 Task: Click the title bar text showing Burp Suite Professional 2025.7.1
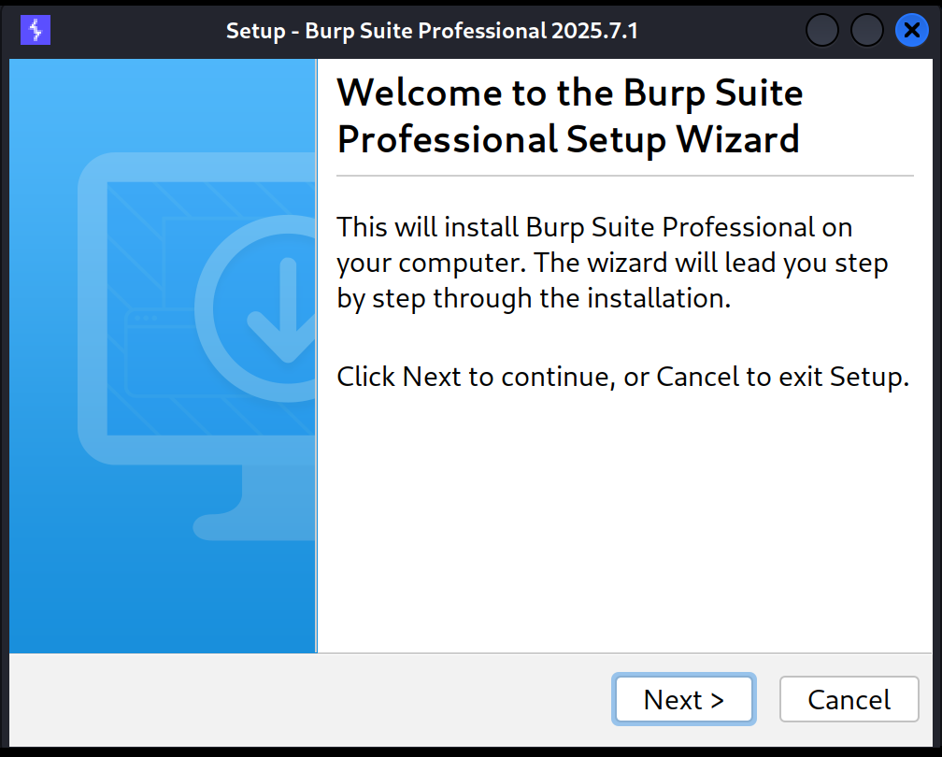pyautogui.click(x=432, y=31)
